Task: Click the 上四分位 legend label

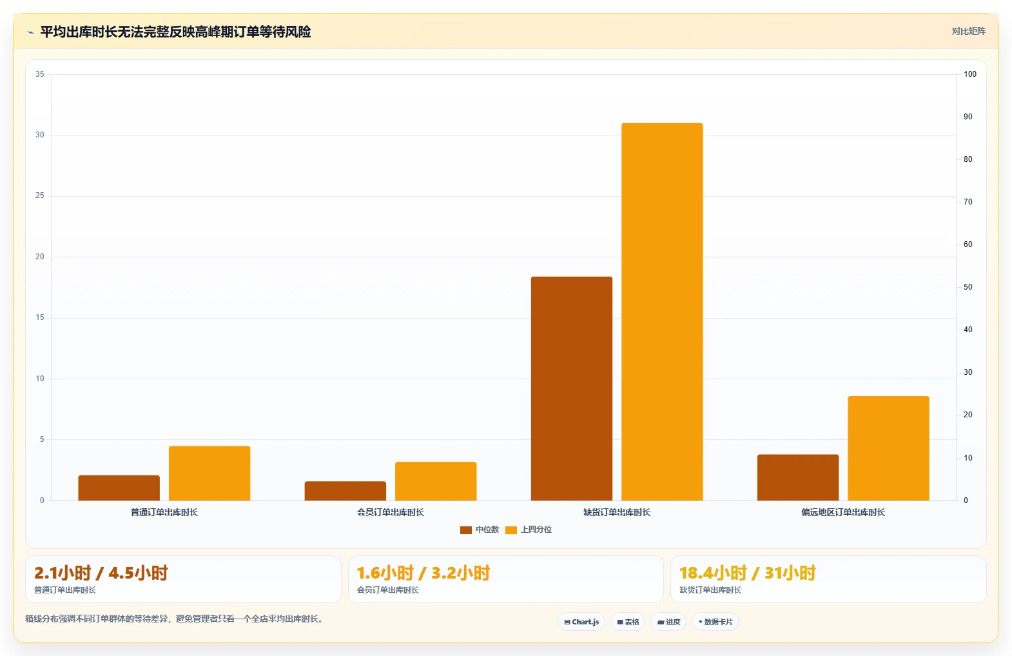Action: click(x=536, y=530)
